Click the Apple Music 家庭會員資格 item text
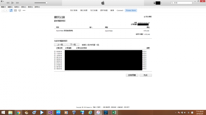 pyautogui.click(x=64, y=31)
